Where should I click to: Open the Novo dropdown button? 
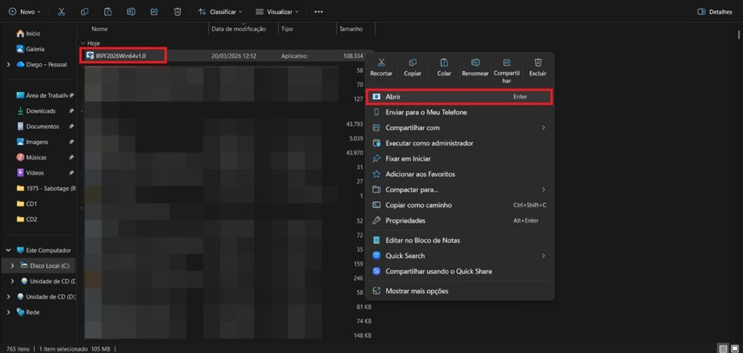(x=24, y=12)
